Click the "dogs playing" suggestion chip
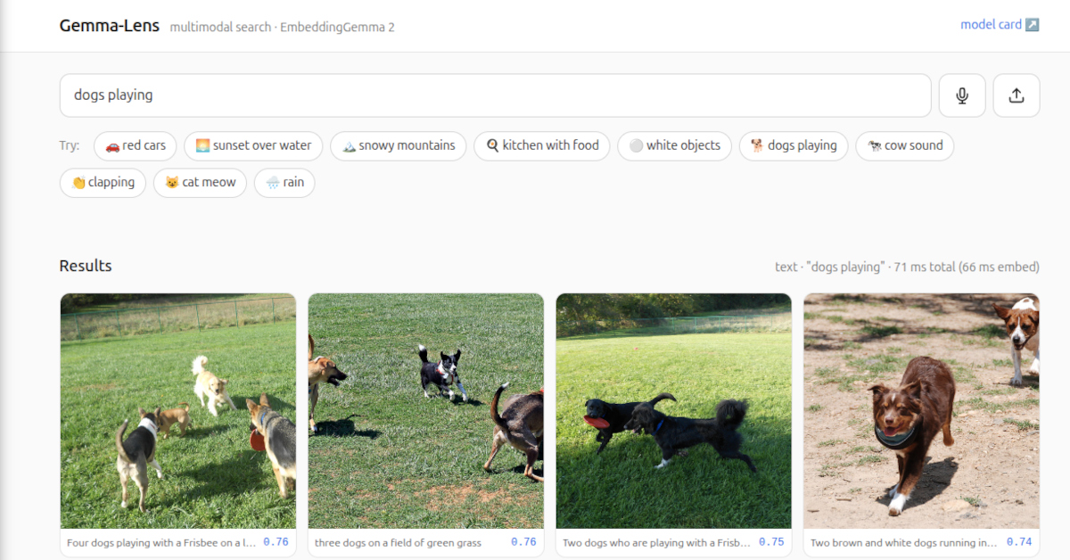 [x=794, y=145]
